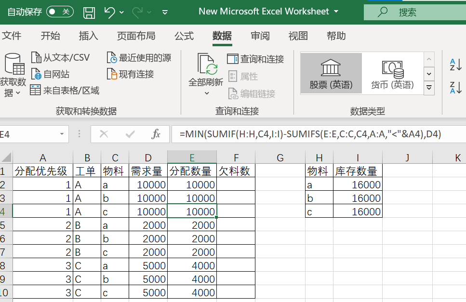Image resolution: width=466 pixels, height=302 pixels.
Task: Click 最近使用的源 button
Action: click(139, 58)
